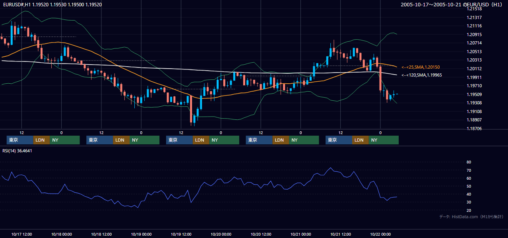The height and width of the screenshot is (238, 508).
Task: Click the RSI scale value 80
Action: click(x=469, y=162)
